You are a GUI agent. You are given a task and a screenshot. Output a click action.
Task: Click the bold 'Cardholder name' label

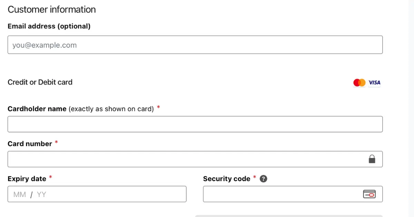(37, 109)
